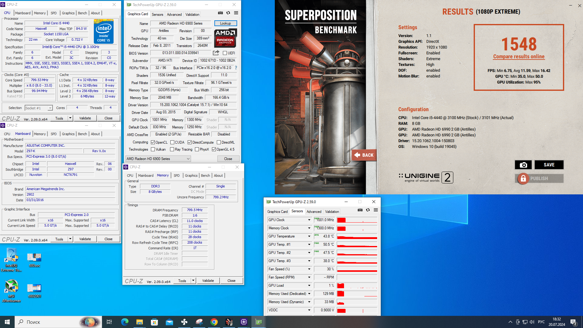Click taskbar search box
583x328 pixels.
point(58,322)
